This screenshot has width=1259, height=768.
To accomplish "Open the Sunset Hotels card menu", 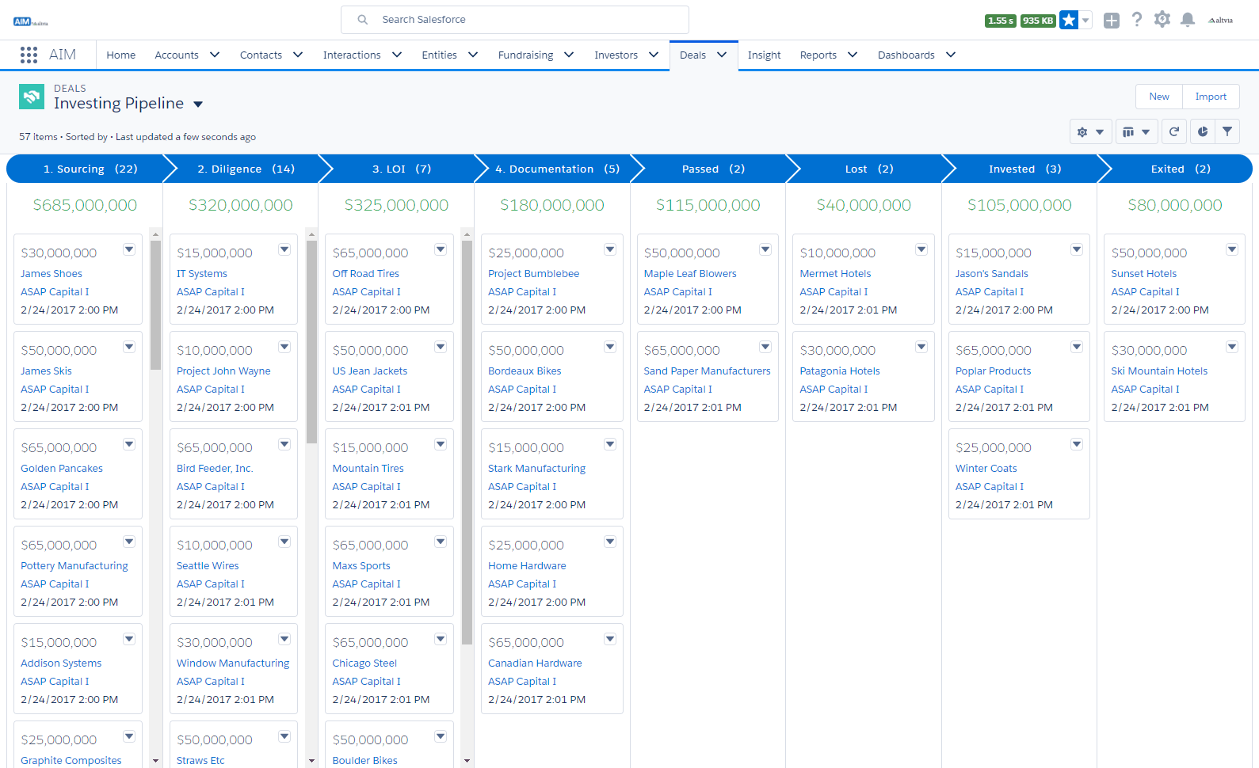I will tap(1232, 249).
